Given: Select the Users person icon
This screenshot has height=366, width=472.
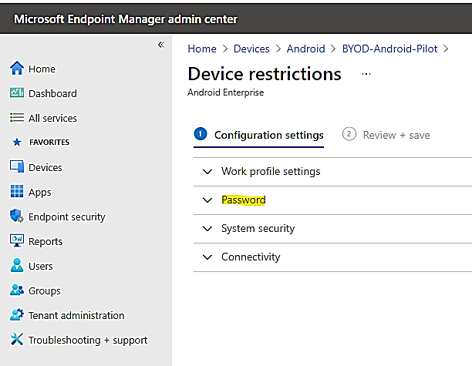Looking at the screenshot, I should pyautogui.click(x=17, y=266).
